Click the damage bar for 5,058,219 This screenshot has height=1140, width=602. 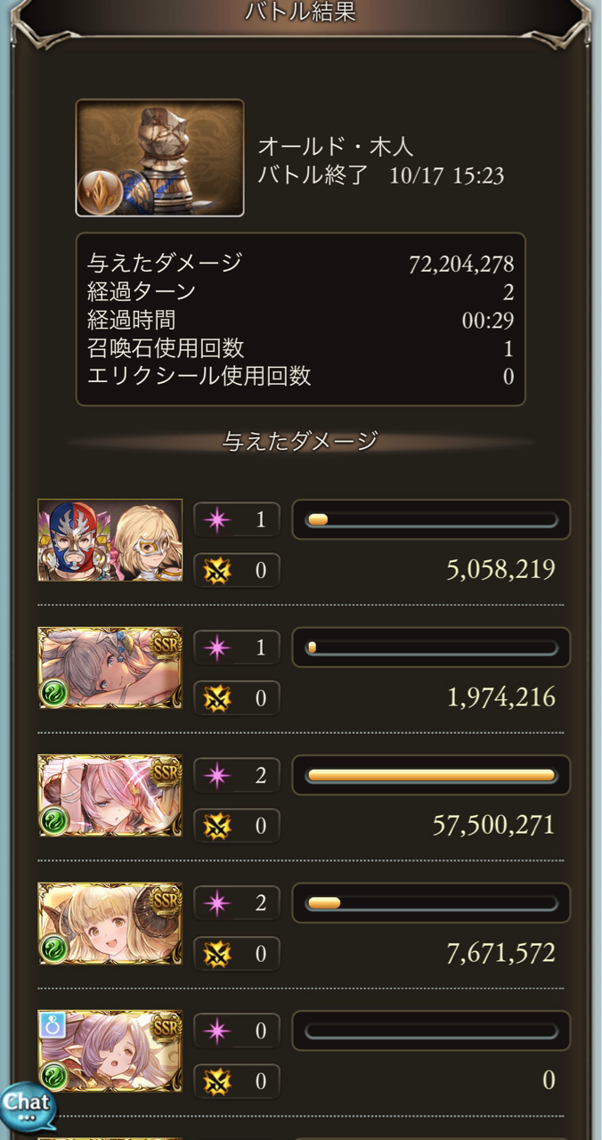[431, 519]
